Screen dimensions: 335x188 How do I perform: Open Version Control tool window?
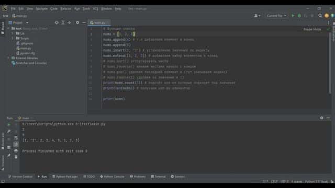20,177
